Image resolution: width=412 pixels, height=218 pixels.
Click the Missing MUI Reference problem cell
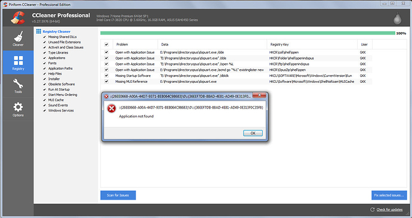[131, 82]
